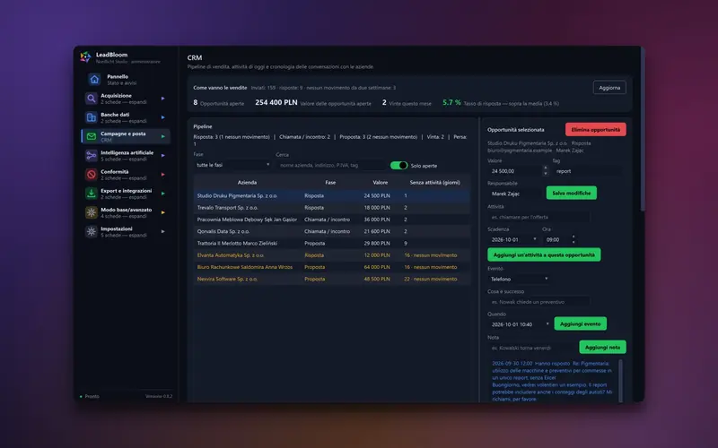Sort by the Valore column header

[x=380, y=183]
